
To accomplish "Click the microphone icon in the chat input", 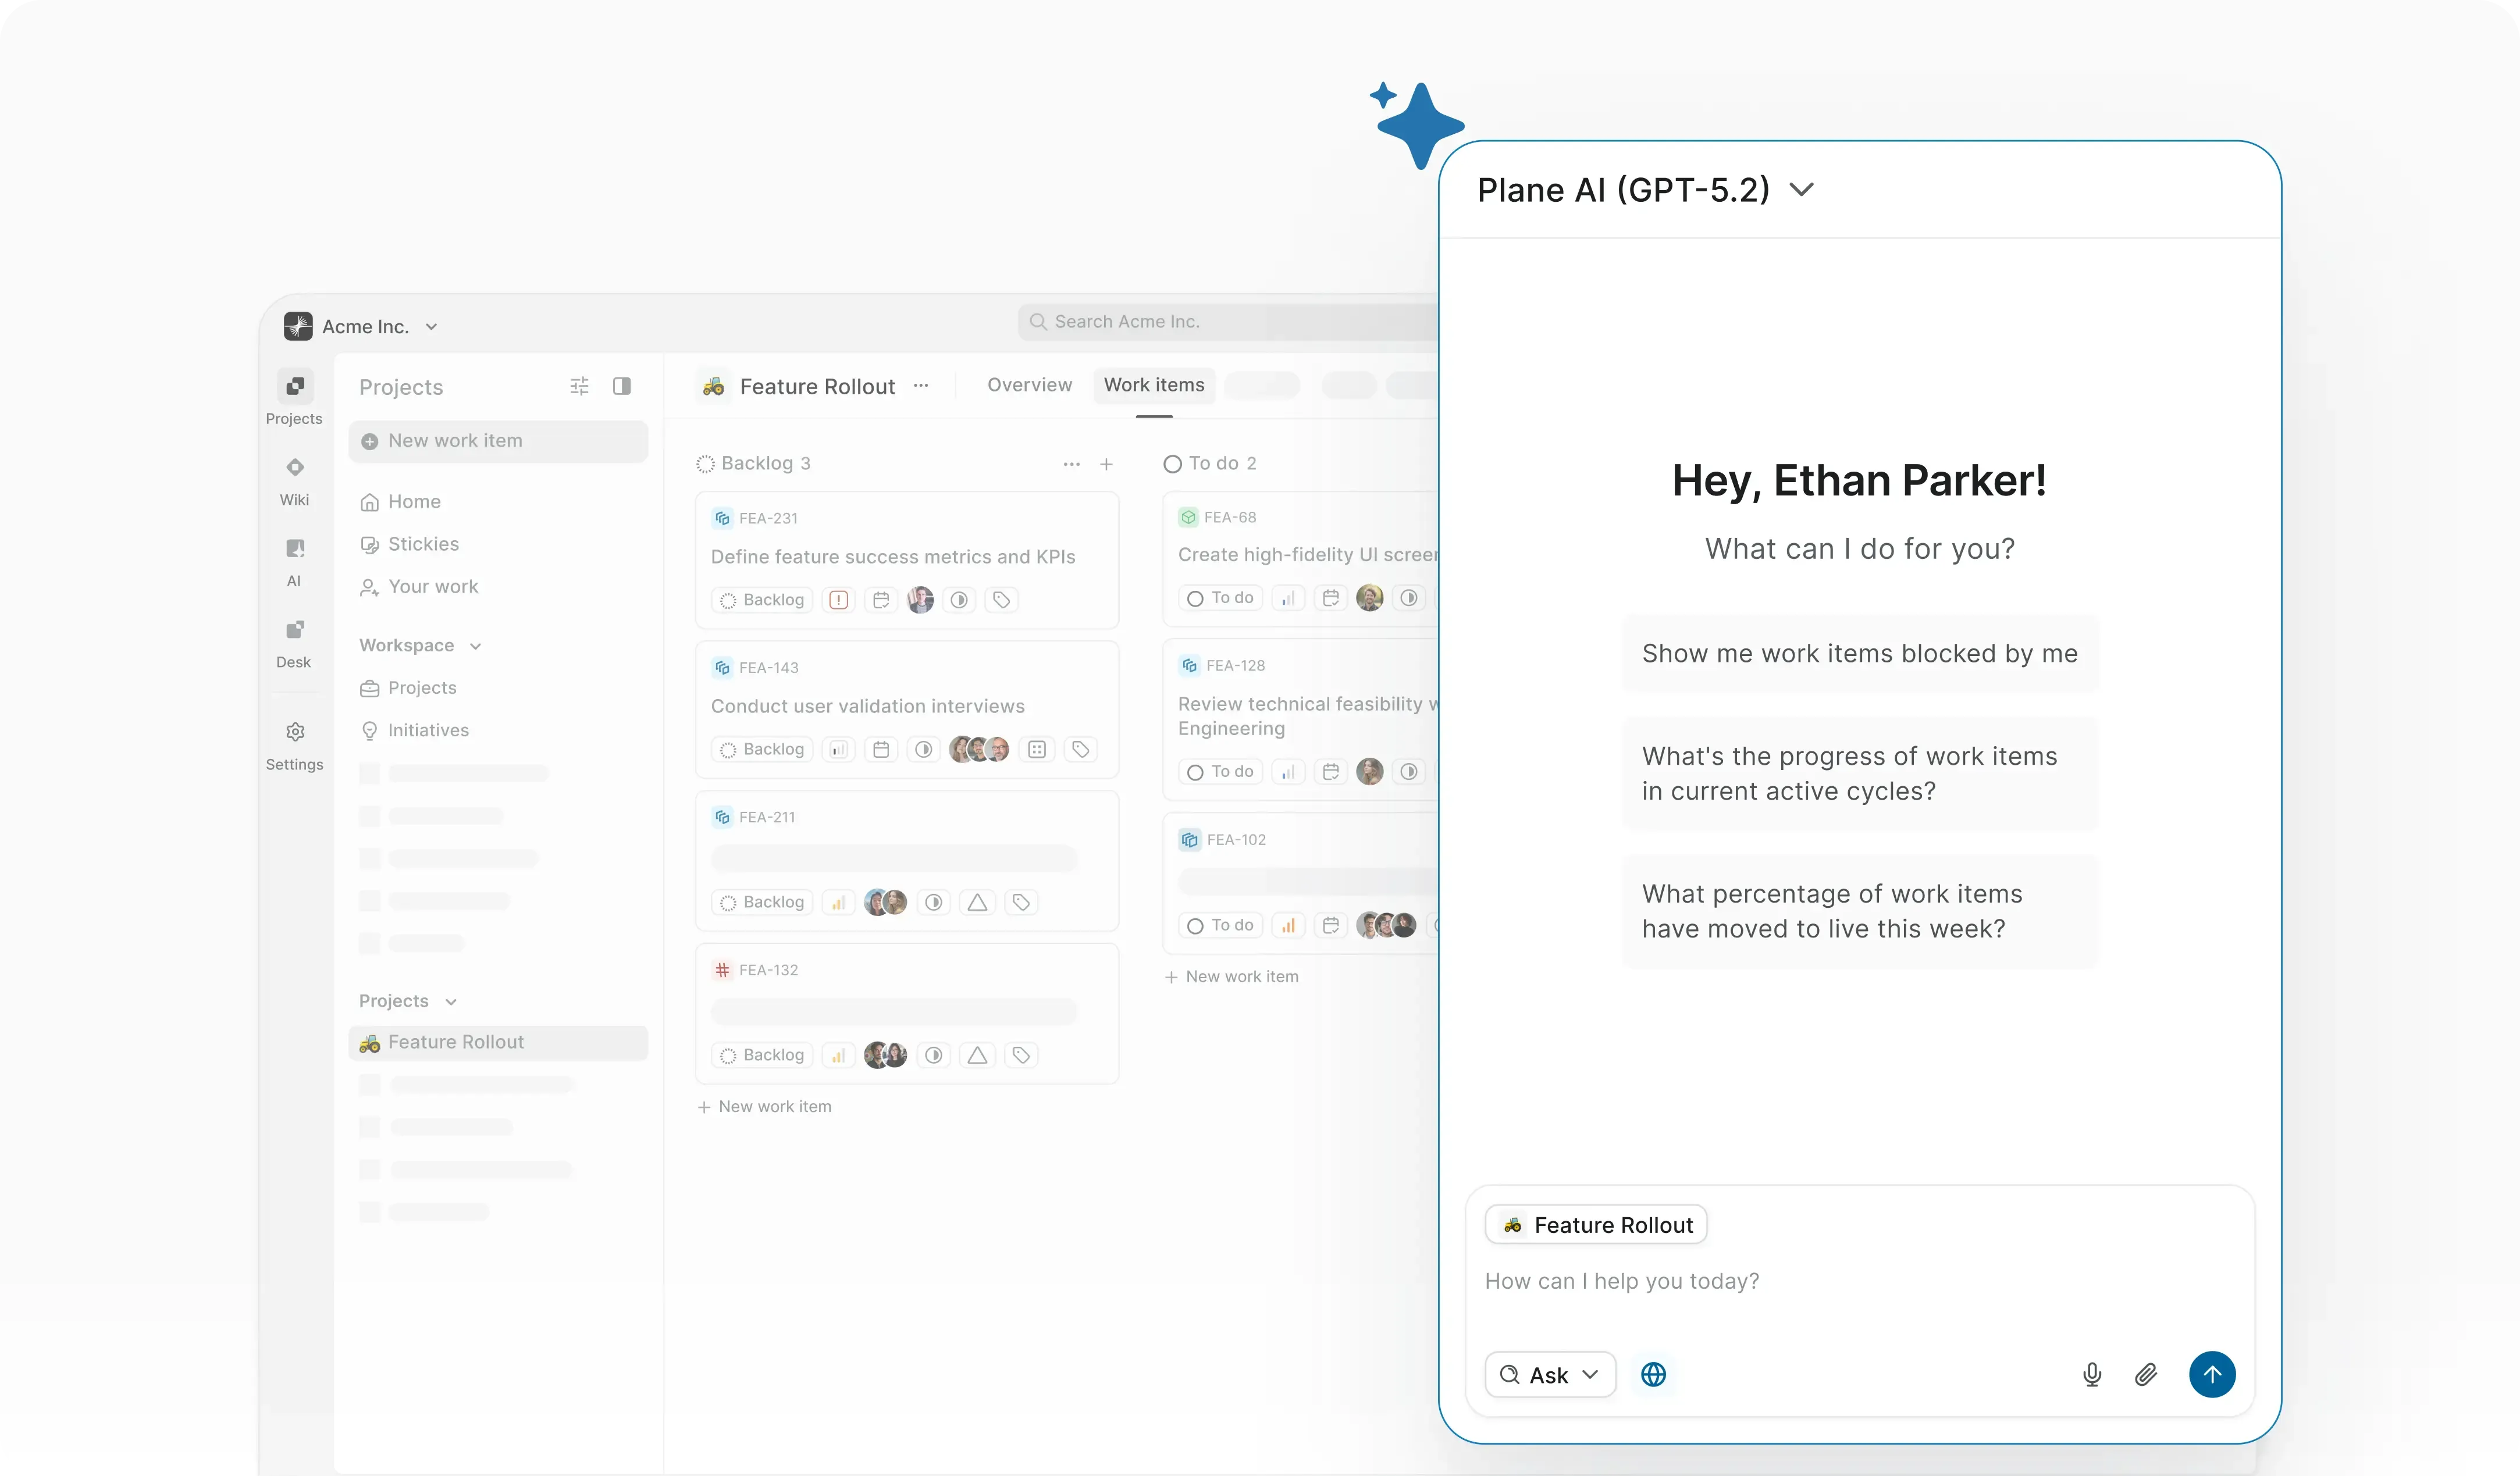I will point(2091,1374).
